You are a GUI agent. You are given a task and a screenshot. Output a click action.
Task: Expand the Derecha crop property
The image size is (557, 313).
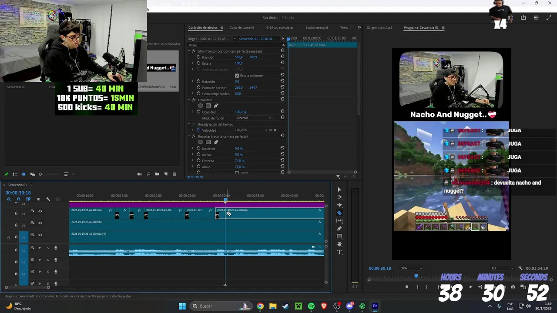(x=193, y=160)
